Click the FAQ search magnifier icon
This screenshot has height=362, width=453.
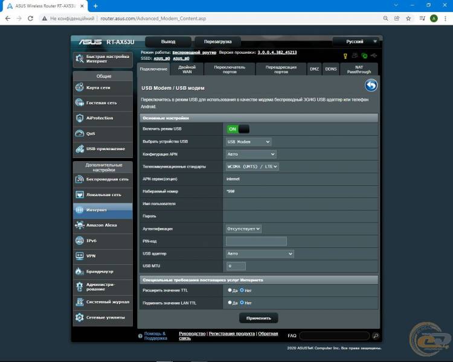(x=376, y=335)
